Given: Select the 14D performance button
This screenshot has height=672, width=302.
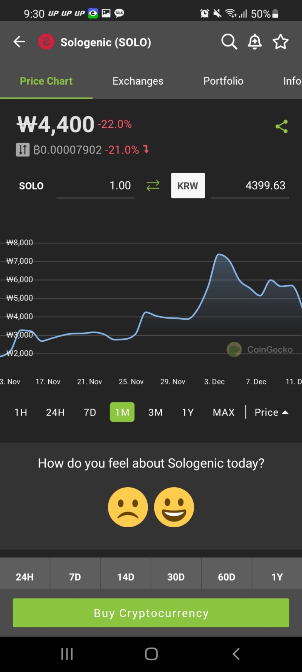Looking at the screenshot, I should tap(126, 577).
